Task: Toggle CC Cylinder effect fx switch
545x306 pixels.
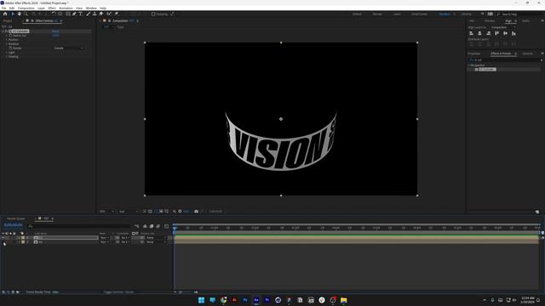Action: [x=7, y=31]
